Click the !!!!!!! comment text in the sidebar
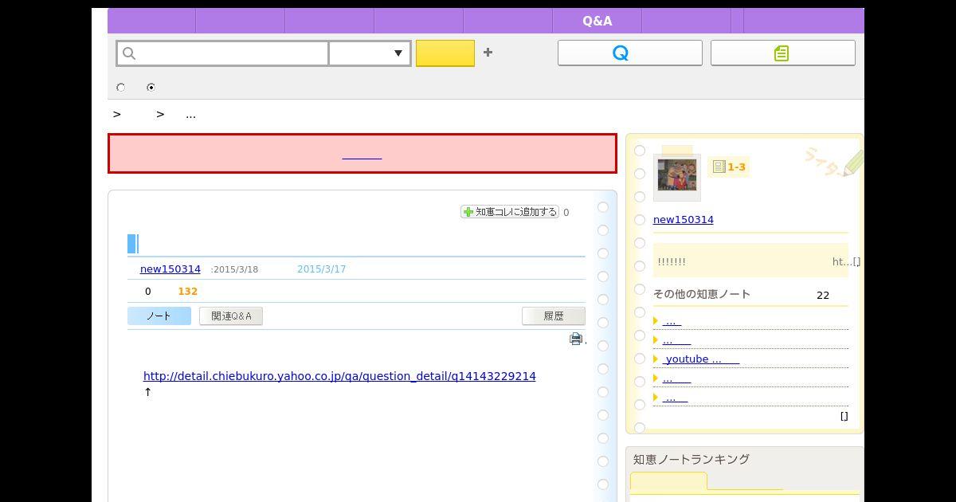 (x=672, y=262)
